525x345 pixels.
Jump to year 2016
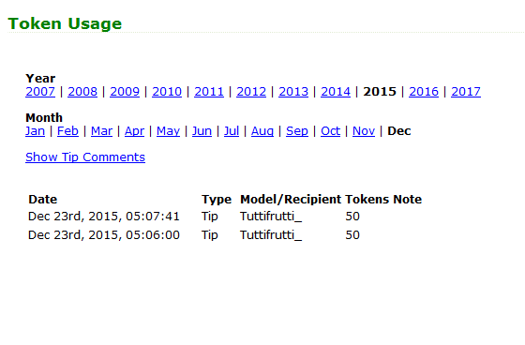[x=424, y=92]
